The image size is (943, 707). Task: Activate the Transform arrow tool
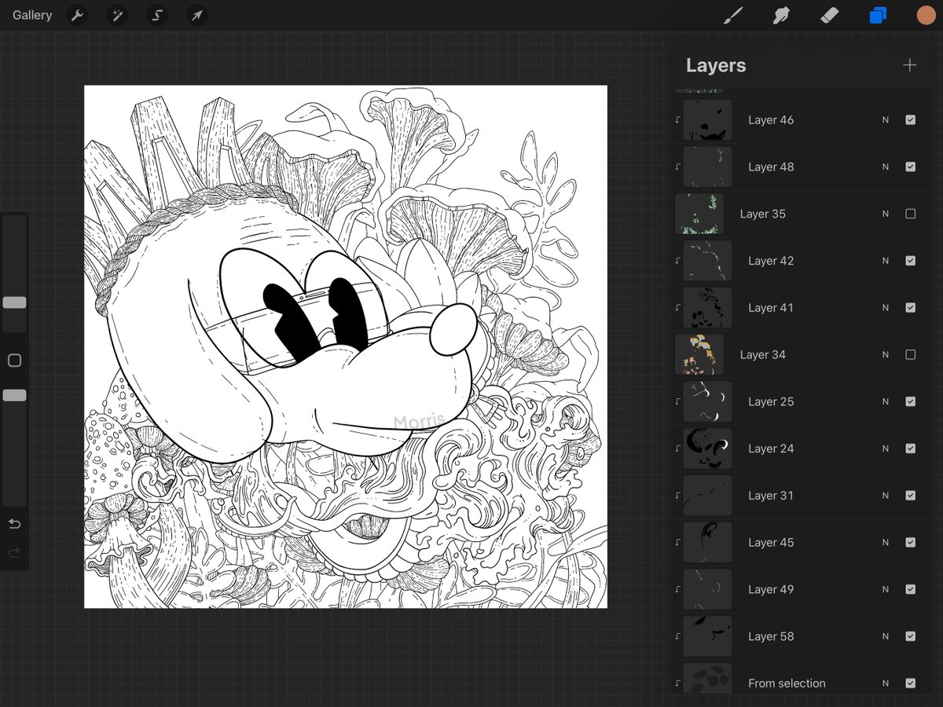(x=197, y=15)
